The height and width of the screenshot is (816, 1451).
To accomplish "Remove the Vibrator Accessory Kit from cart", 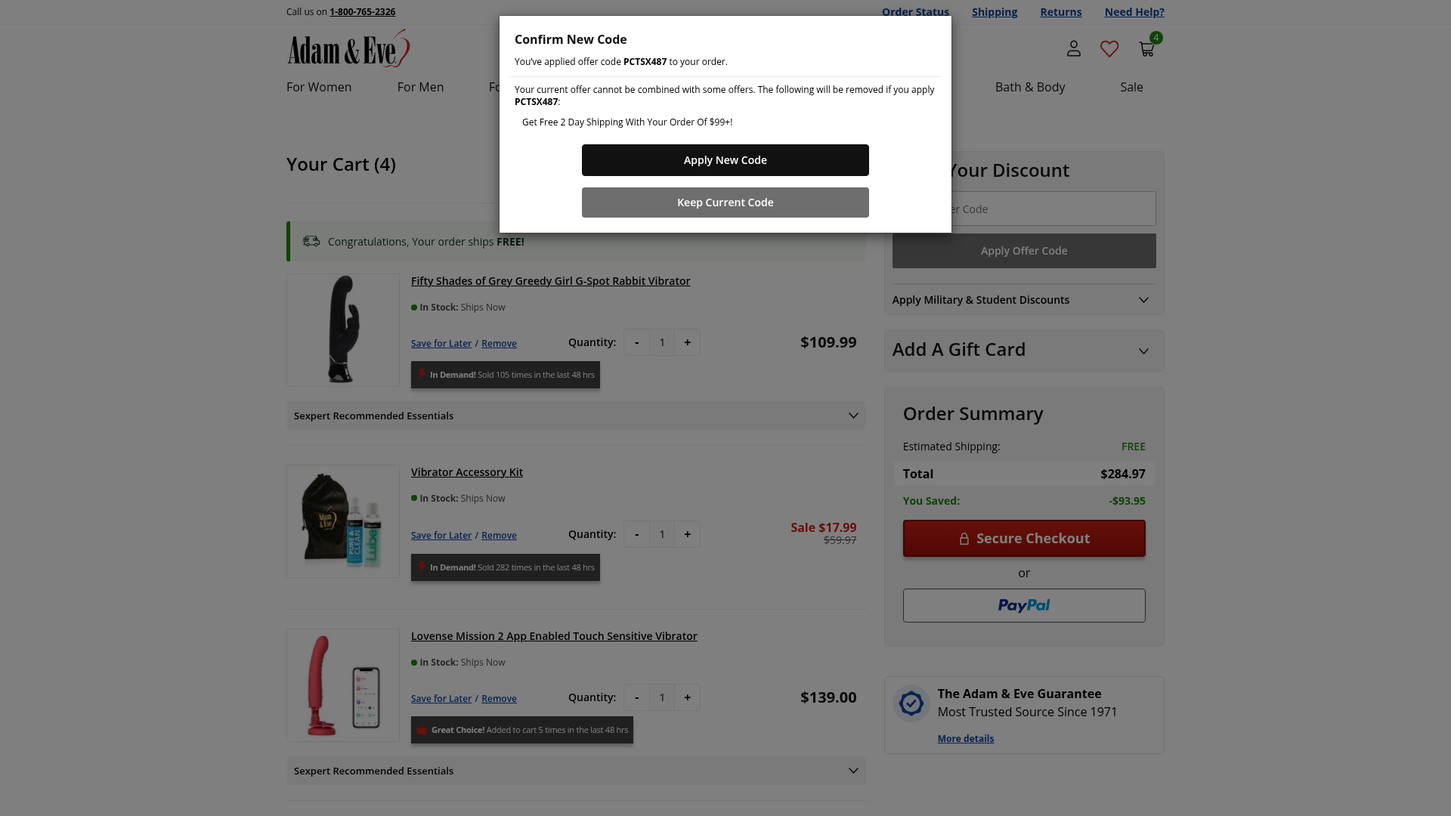I will [x=499, y=535].
